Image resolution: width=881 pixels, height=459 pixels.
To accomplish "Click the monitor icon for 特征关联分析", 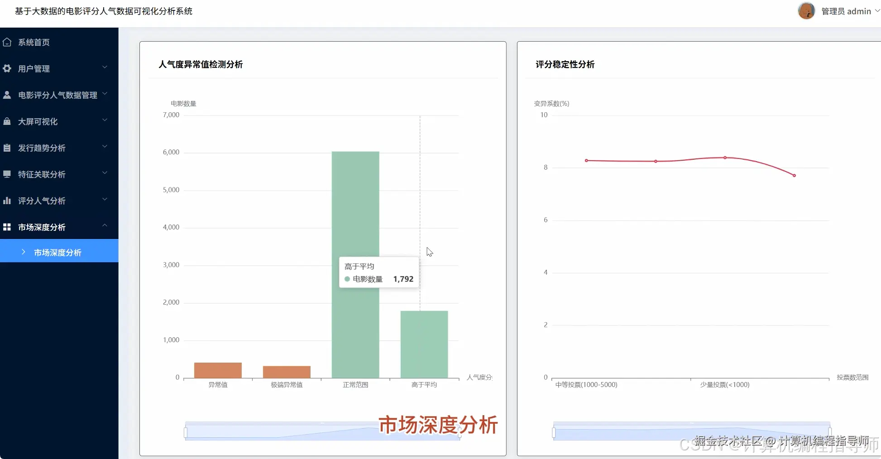I will point(7,174).
